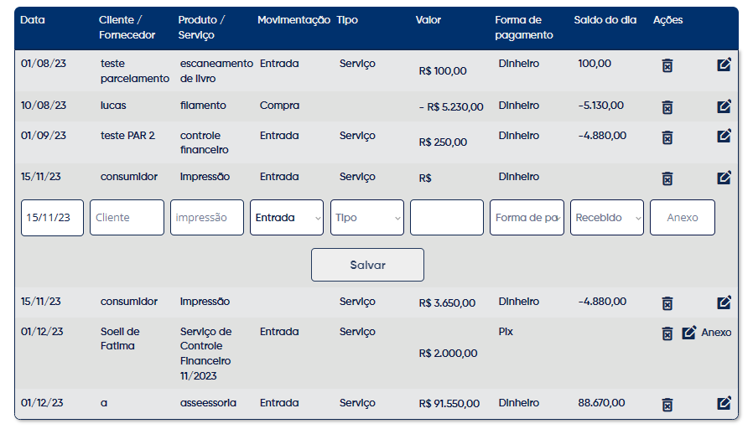Click the empty Valor input box
This screenshot has width=753, height=429.
[x=447, y=217]
